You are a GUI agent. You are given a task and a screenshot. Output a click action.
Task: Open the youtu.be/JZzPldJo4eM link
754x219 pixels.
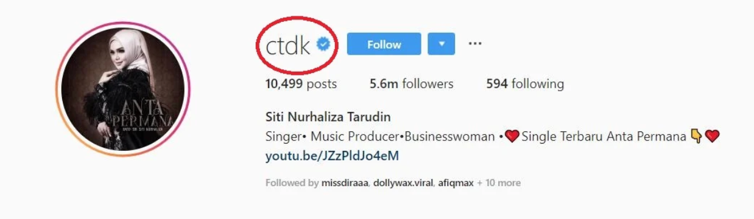(332, 156)
